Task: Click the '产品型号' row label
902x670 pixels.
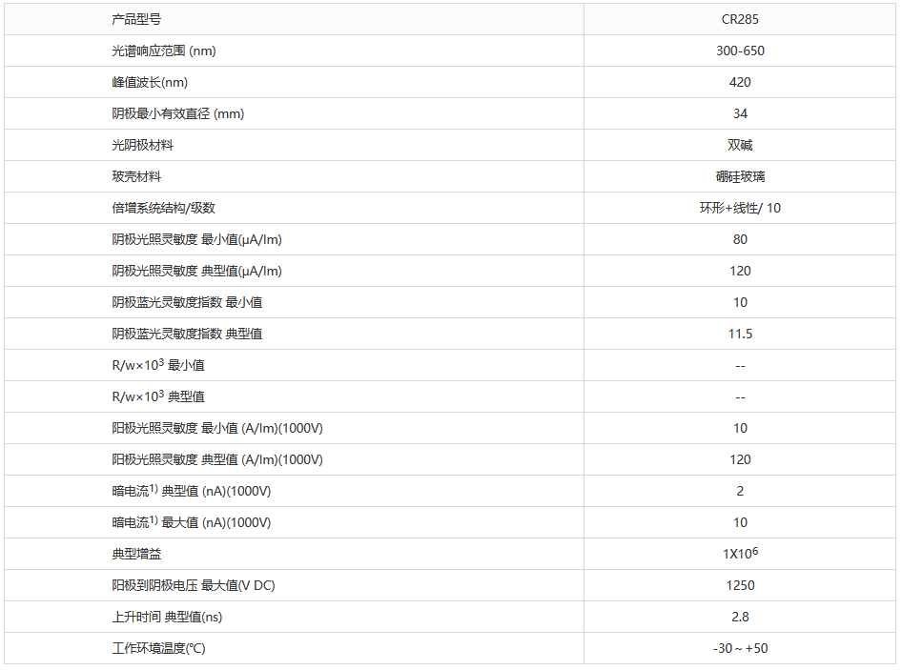Action: click(136, 20)
